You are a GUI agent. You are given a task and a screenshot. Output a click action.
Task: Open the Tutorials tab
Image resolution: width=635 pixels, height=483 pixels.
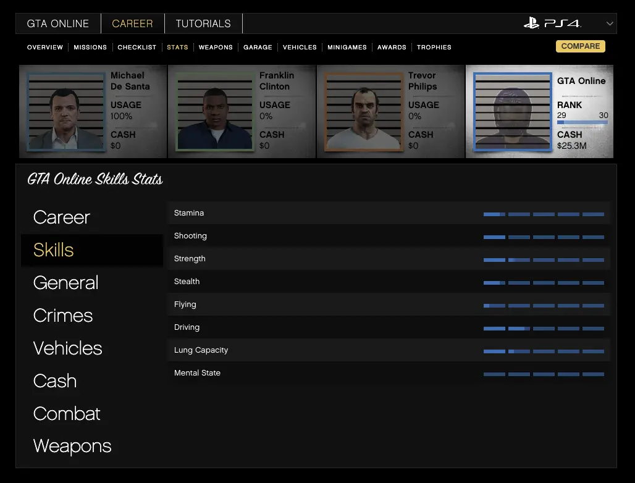pyautogui.click(x=203, y=23)
